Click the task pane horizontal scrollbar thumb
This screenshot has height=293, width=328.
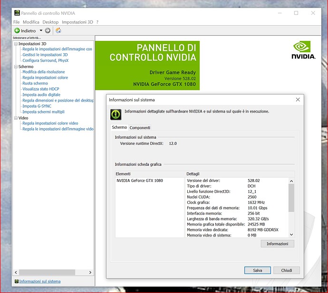point(47,272)
